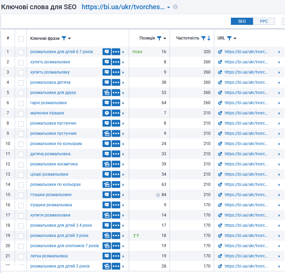285x273 pixels.
Task: Open URL column dropdown arrow
Action: pyautogui.click(x=235, y=38)
